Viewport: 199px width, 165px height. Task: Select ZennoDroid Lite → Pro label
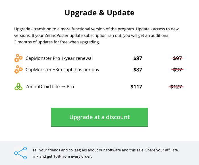coord(50,87)
